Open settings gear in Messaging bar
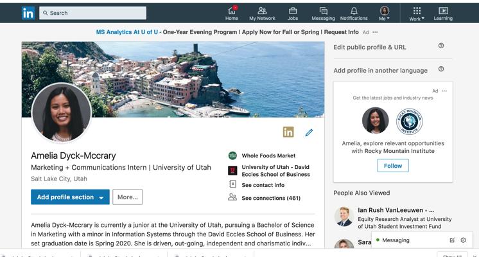Screen dimensions: 479x257 [x=463, y=240]
